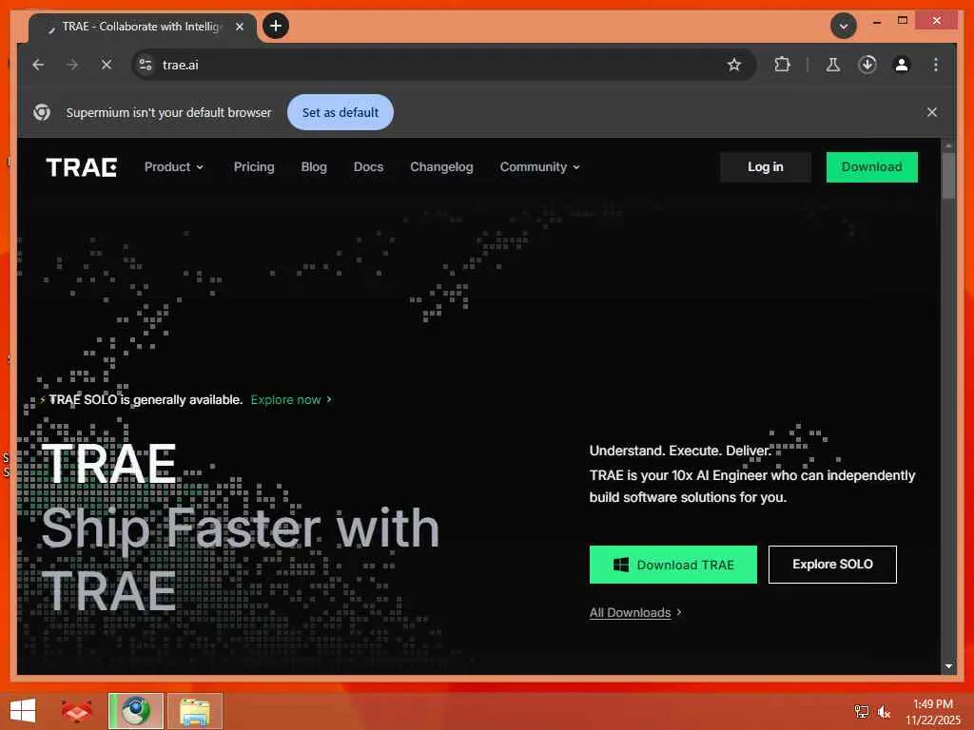Click the page scrollbar thumb
Screen dimensions: 974x730
[x=948, y=175]
